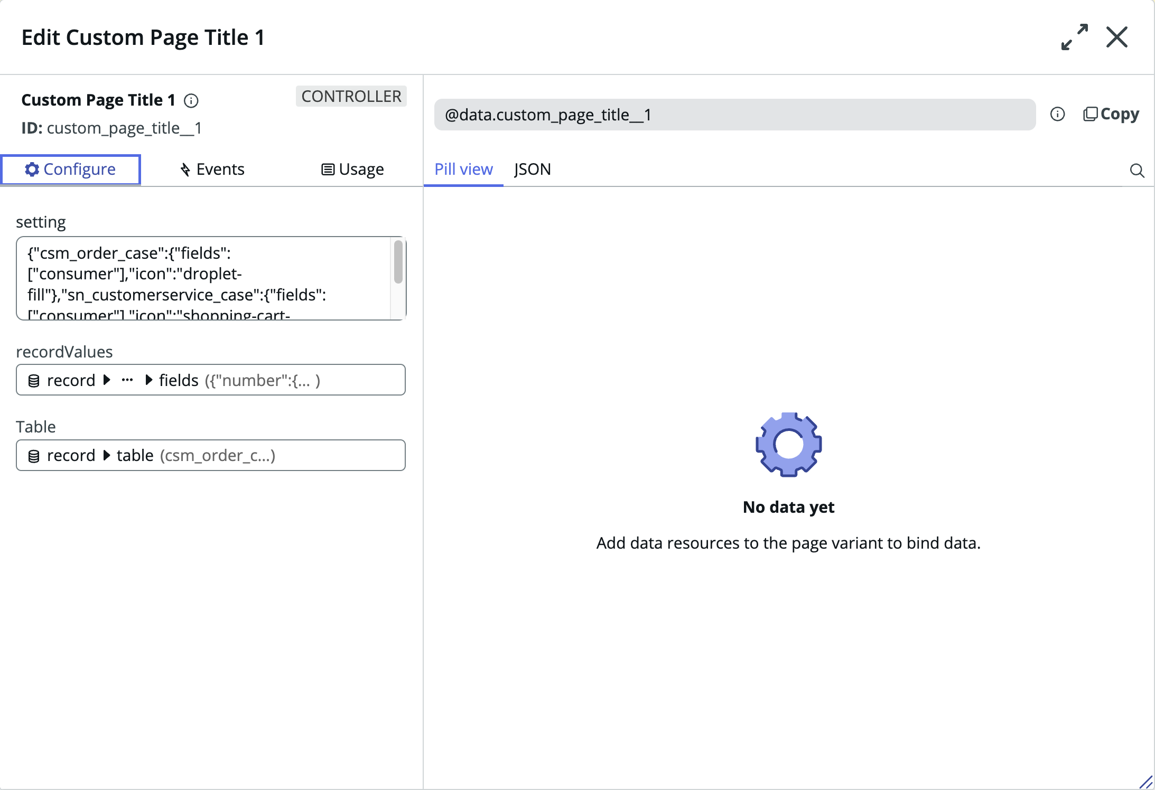The image size is (1155, 790).
Task: Click the search magnifier icon
Action: pos(1137,171)
